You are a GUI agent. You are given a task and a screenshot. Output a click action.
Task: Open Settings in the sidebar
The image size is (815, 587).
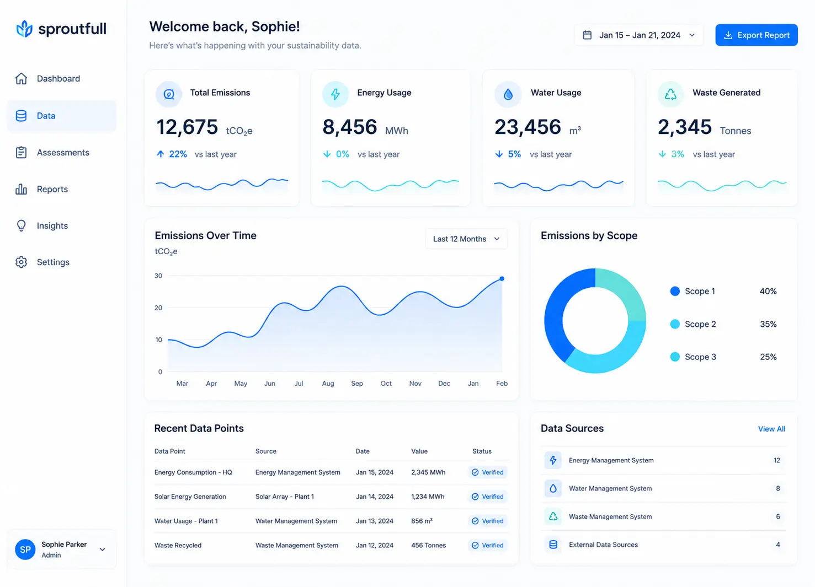click(x=61, y=262)
